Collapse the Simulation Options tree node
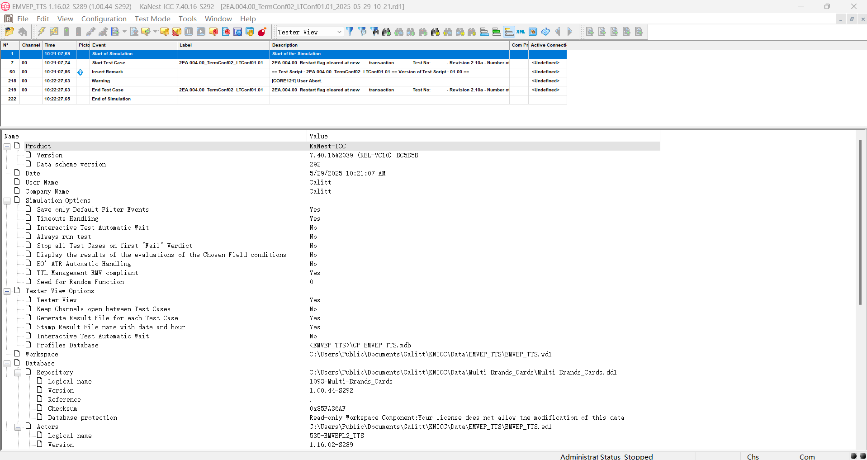 point(7,201)
